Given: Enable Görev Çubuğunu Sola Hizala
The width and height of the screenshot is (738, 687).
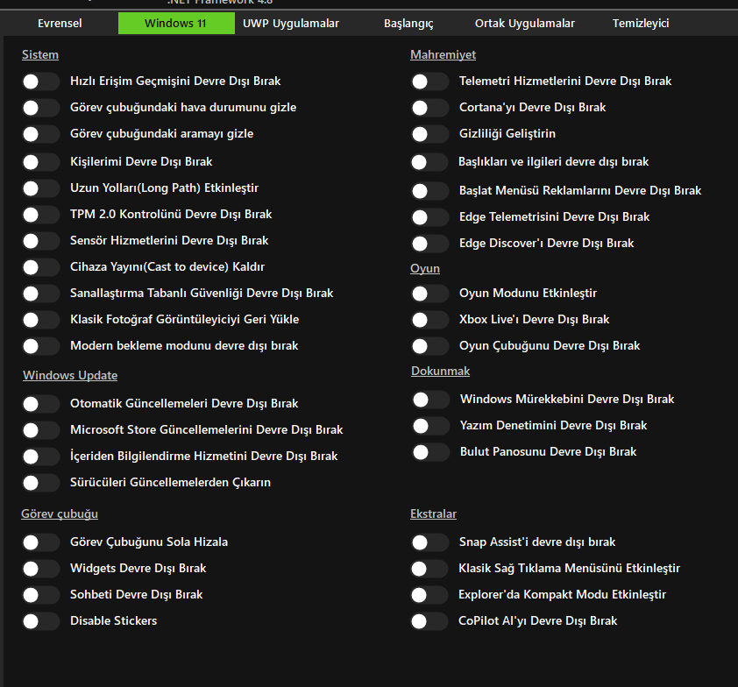Looking at the screenshot, I should pos(40,542).
